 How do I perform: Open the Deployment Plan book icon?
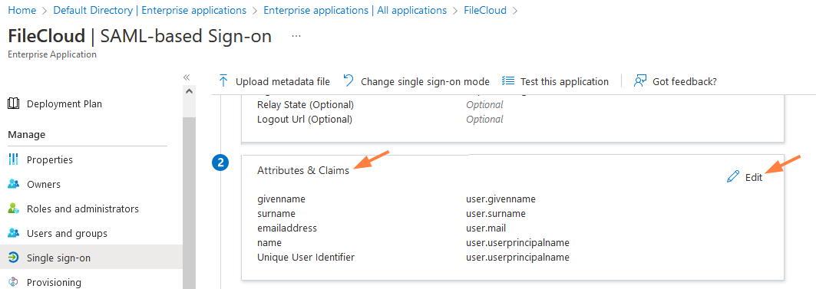(14, 103)
